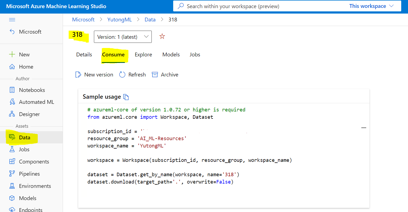Open the Version: 1 (latest) dropdown
The height and width of the screenshot is (212, 408).
tap(123, 37)
